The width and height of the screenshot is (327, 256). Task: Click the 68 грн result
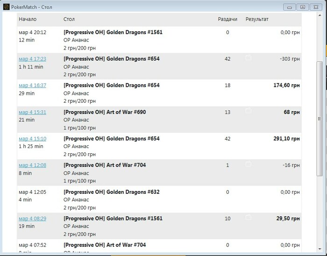[291, 112]
